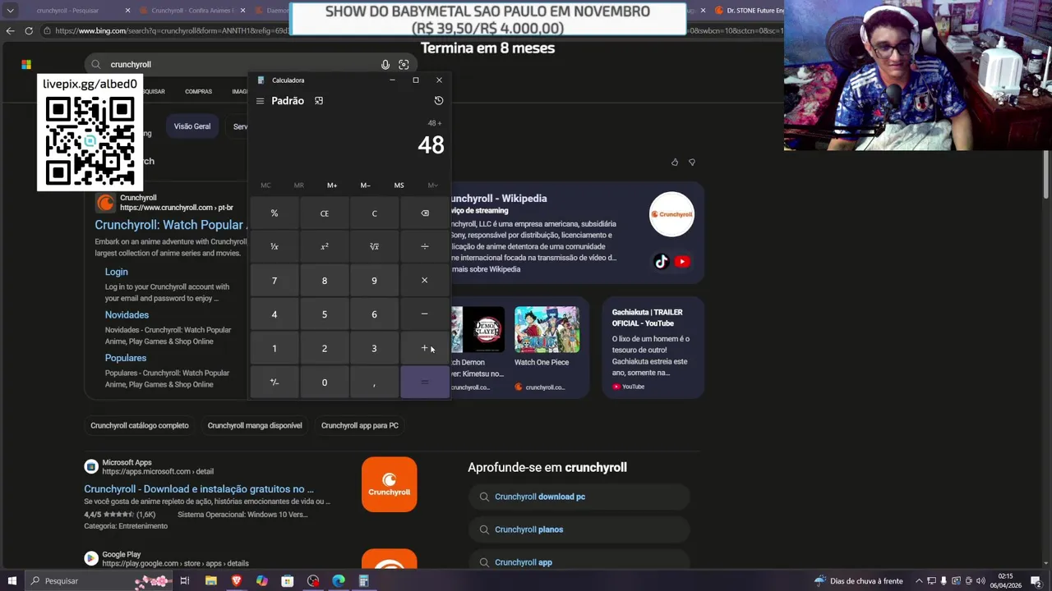Open the Novidades sublink
The height and width of the screenshot is (591, 1052).
click(127, 314)
